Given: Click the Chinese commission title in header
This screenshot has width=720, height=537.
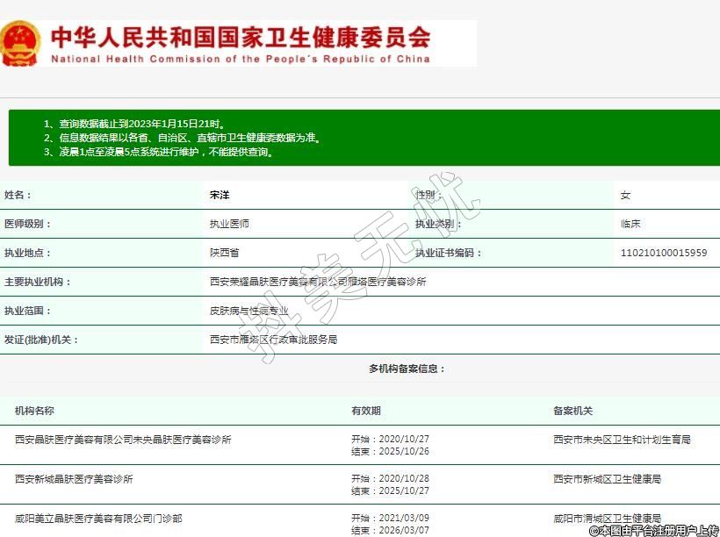Looking at the screenshot, I should 241,37.
